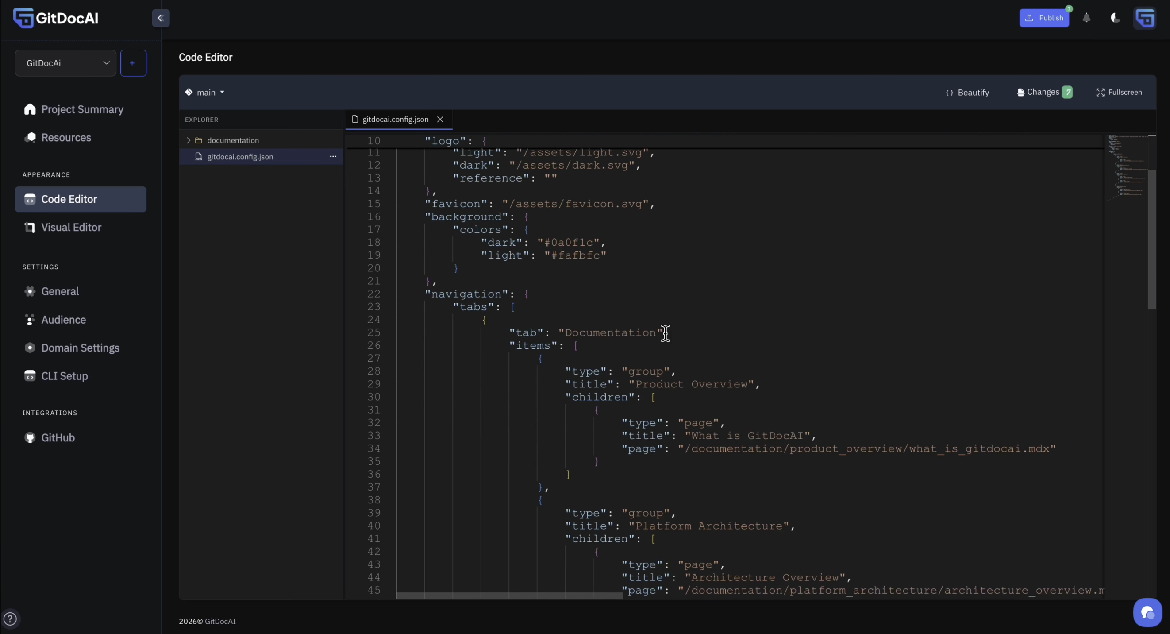Click the Beautify button
The width and height of the screenshot is (1170, 634).
click(x=967, y=92)
